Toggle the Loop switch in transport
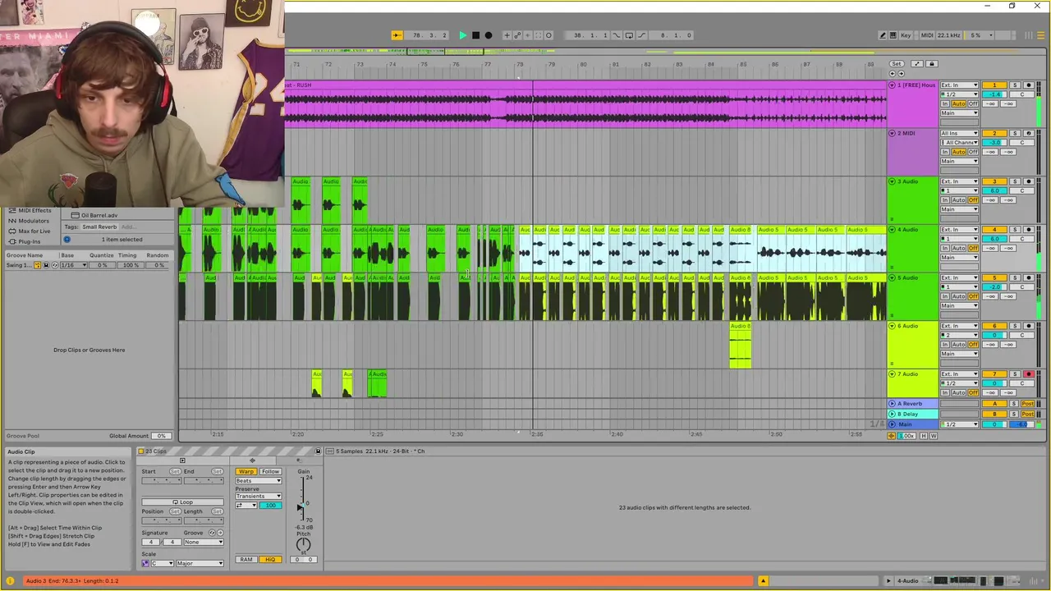This screenshot has height=591, width=1051. (x=629, y=35)
